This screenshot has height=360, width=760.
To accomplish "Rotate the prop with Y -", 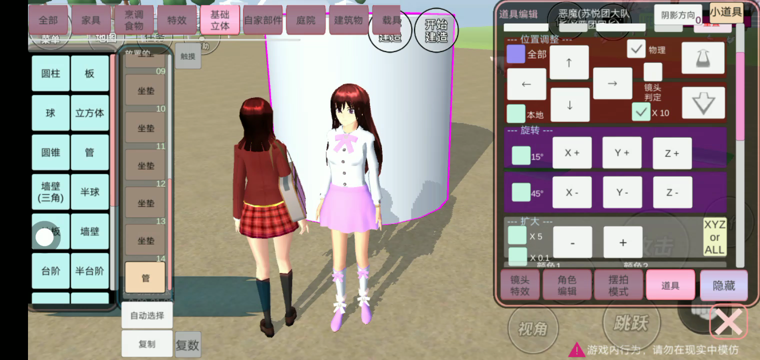I will pos(622,192).
